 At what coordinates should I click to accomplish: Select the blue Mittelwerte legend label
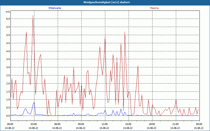tap(55, 8)
